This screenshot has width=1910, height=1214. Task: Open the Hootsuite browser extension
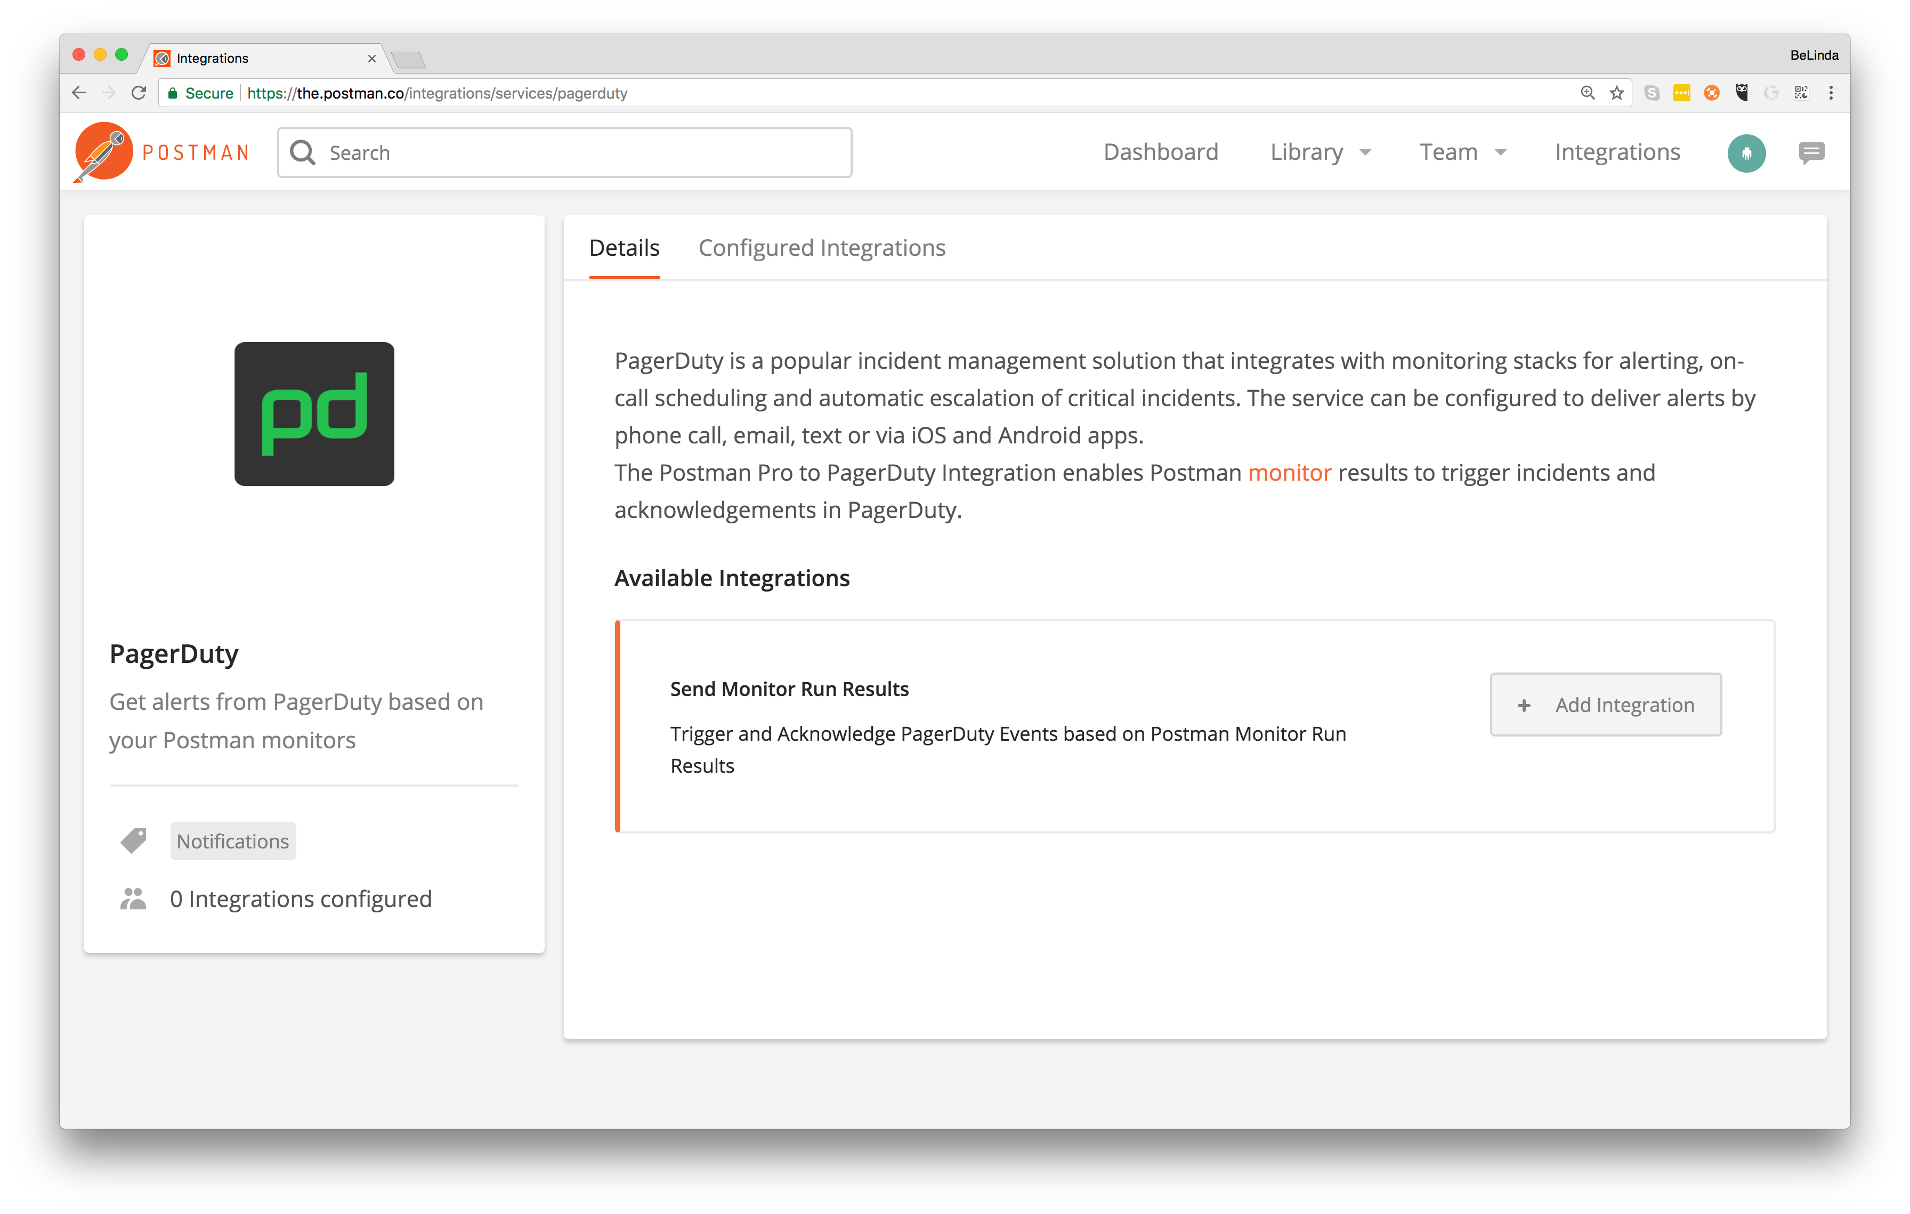pos(1742,93)
